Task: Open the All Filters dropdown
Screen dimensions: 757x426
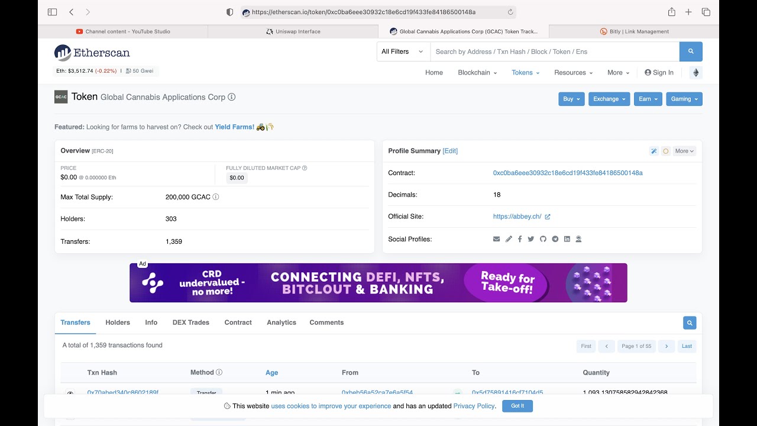Action: pos(403,51)
